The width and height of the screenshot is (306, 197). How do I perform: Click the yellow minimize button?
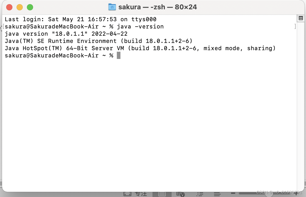(x=20, y=7)
